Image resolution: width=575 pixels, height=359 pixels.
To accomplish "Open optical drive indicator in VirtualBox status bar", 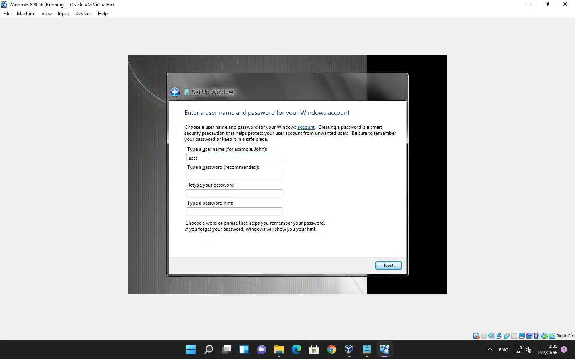I will click(484, 336).
